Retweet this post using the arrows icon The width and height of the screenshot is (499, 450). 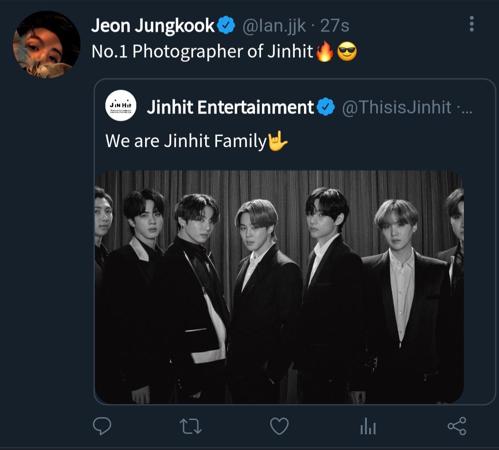pos(190,426)
